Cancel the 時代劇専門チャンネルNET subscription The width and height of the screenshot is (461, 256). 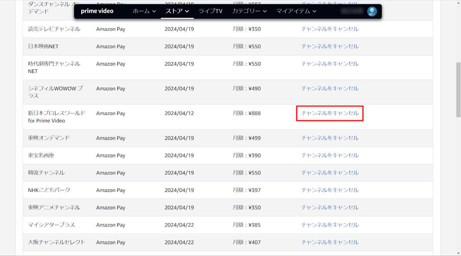click(x=330, y=64)
